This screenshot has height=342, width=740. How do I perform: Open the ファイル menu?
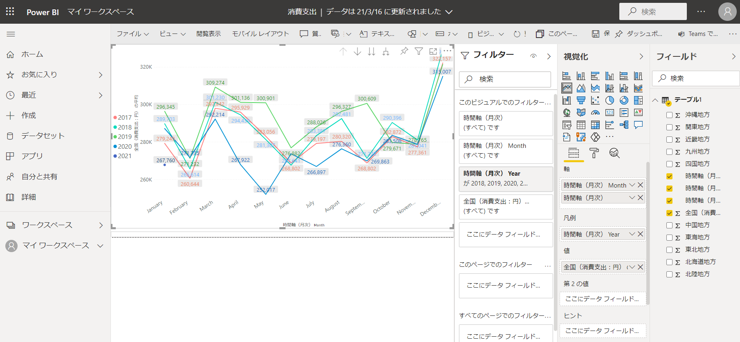(x=133, y=34)
